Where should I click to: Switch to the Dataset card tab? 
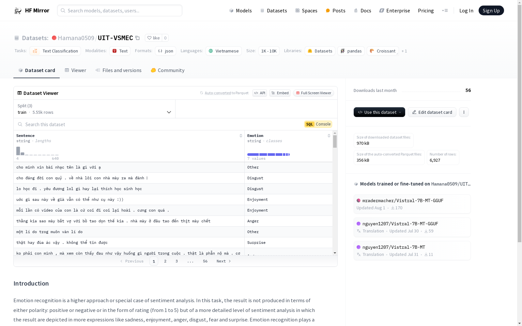tap(37, 70)
